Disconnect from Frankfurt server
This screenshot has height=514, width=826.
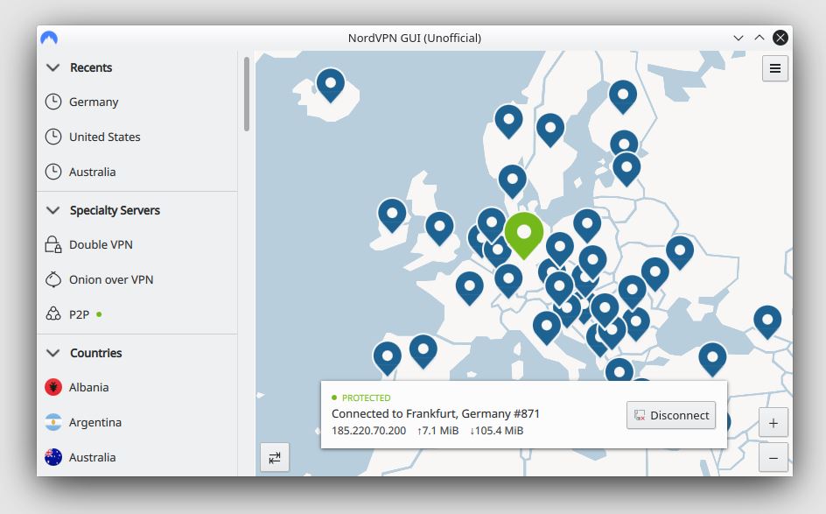point(670,415)
